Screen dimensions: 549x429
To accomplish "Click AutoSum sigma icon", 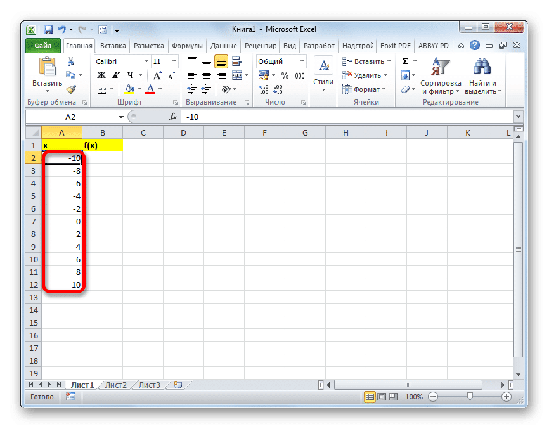I will pos(406,61).
